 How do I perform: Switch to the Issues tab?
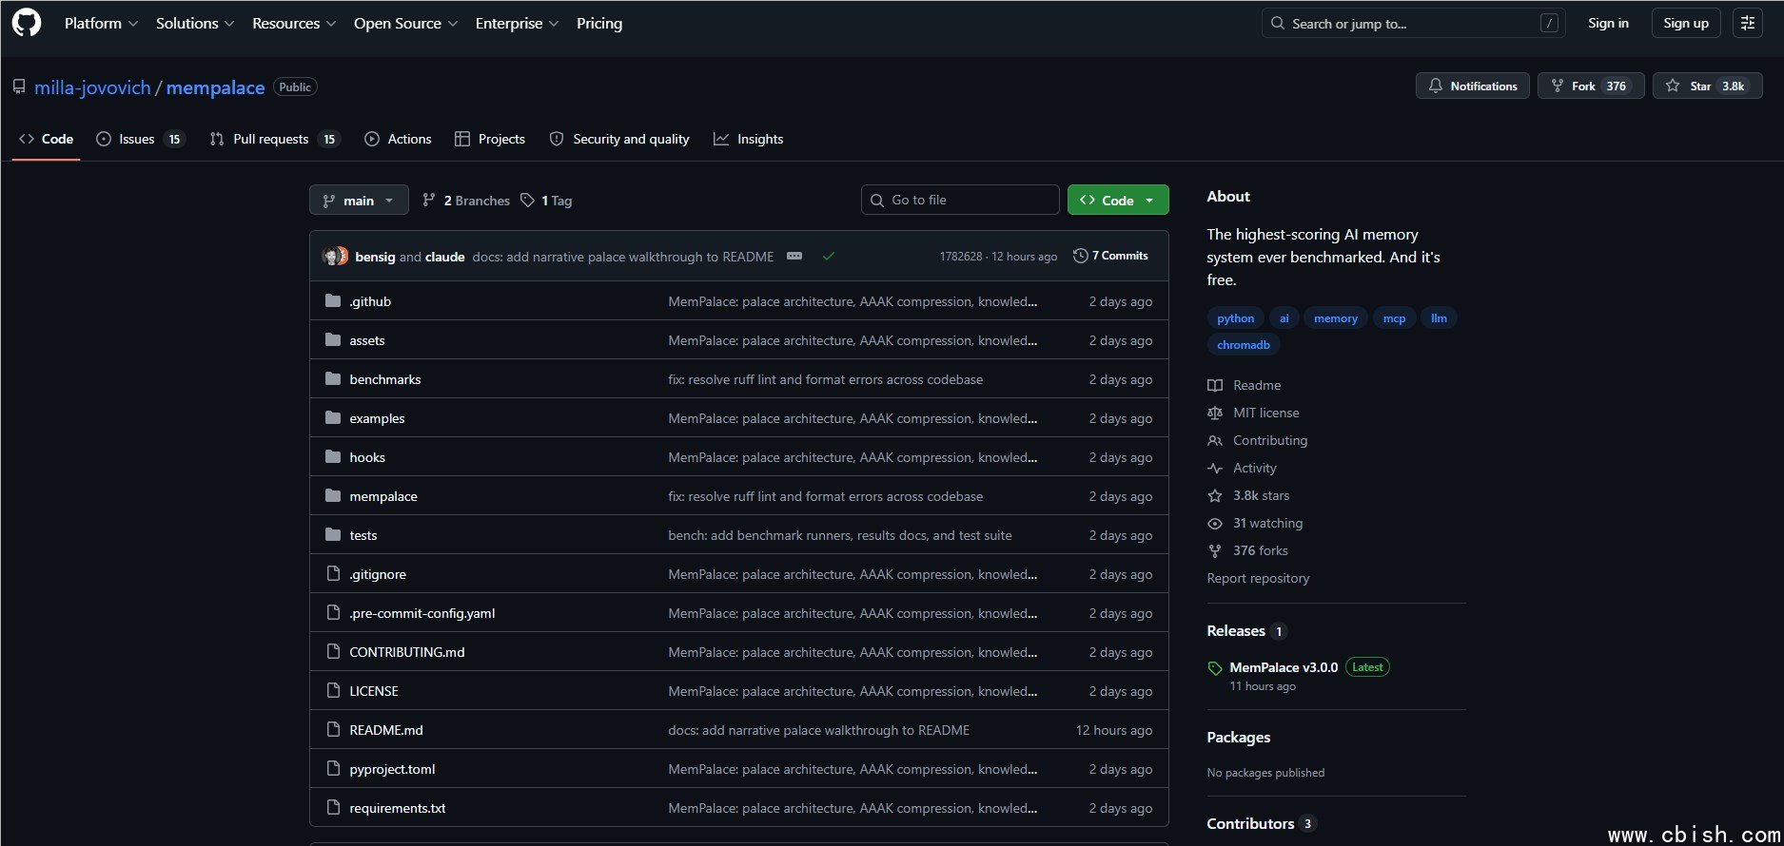[139, 140]
